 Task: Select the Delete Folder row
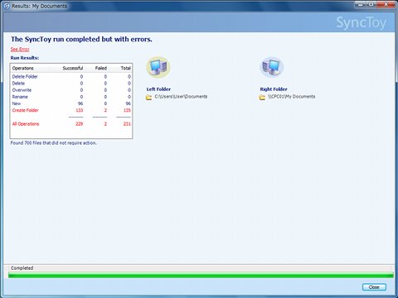[71, 76]
